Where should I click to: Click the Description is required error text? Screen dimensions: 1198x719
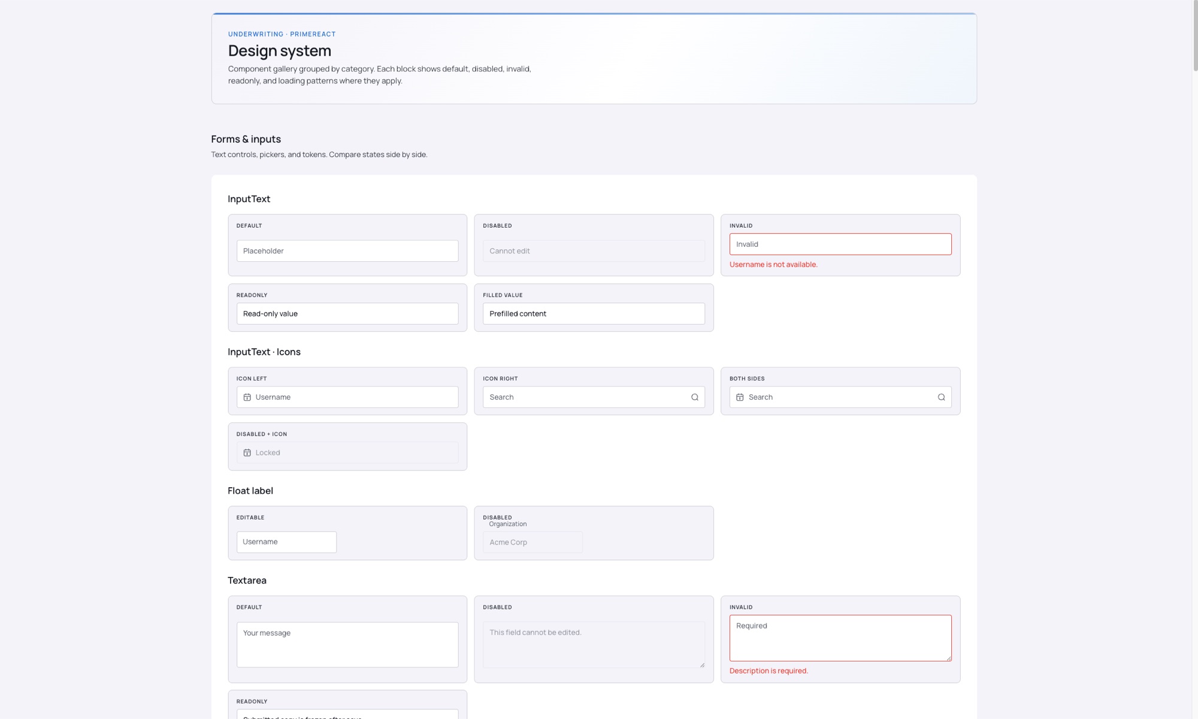coord(769,670)
